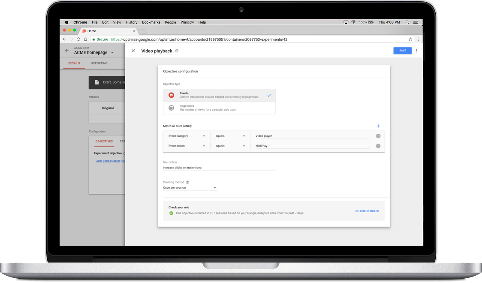
Task: Go to the browser home page icon
Action: pyautogui.click(x=85, y=39)
